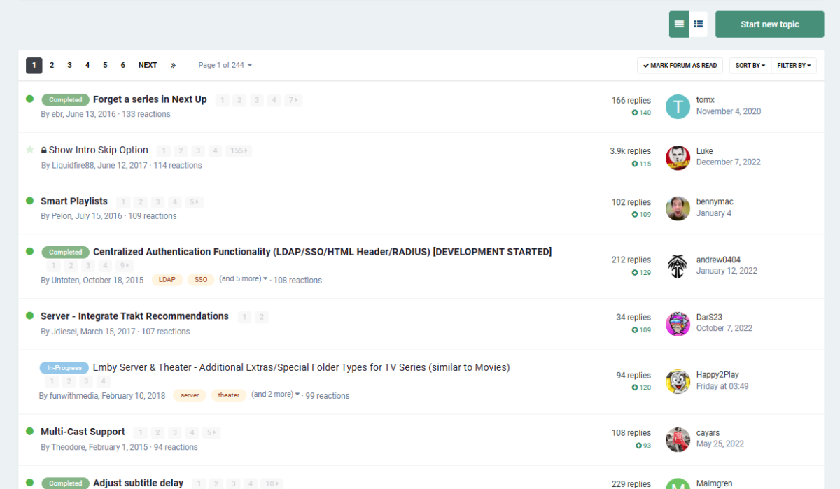Expand the Page 1 of 244 jump menu
840x489 pixels.
coord(225,65)
